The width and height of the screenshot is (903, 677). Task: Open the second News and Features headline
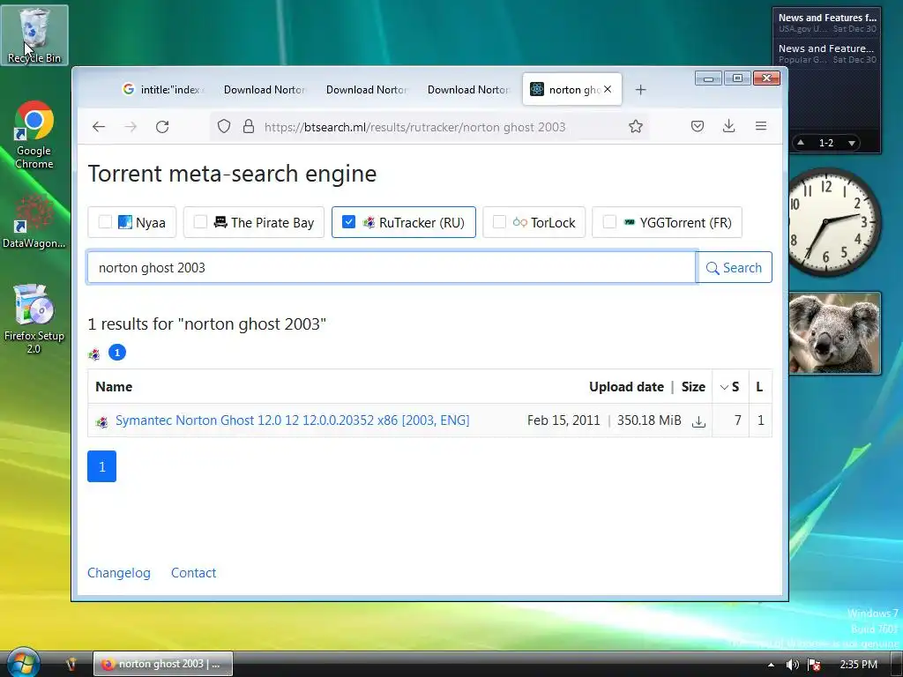click(827, 54)
